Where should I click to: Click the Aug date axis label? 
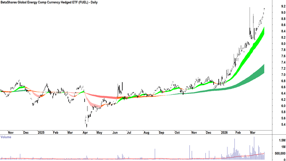pos(146,132)
